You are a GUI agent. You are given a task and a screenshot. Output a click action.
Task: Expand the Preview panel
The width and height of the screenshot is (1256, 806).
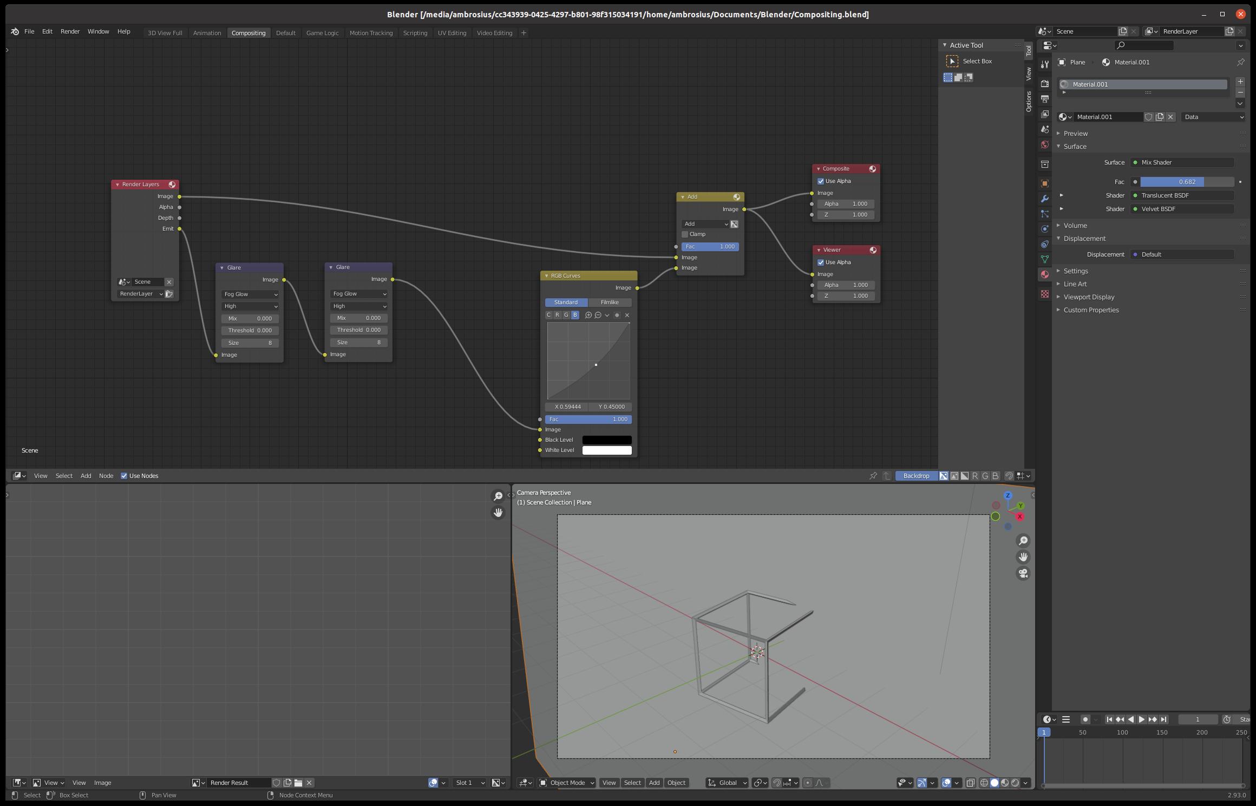1075,134
